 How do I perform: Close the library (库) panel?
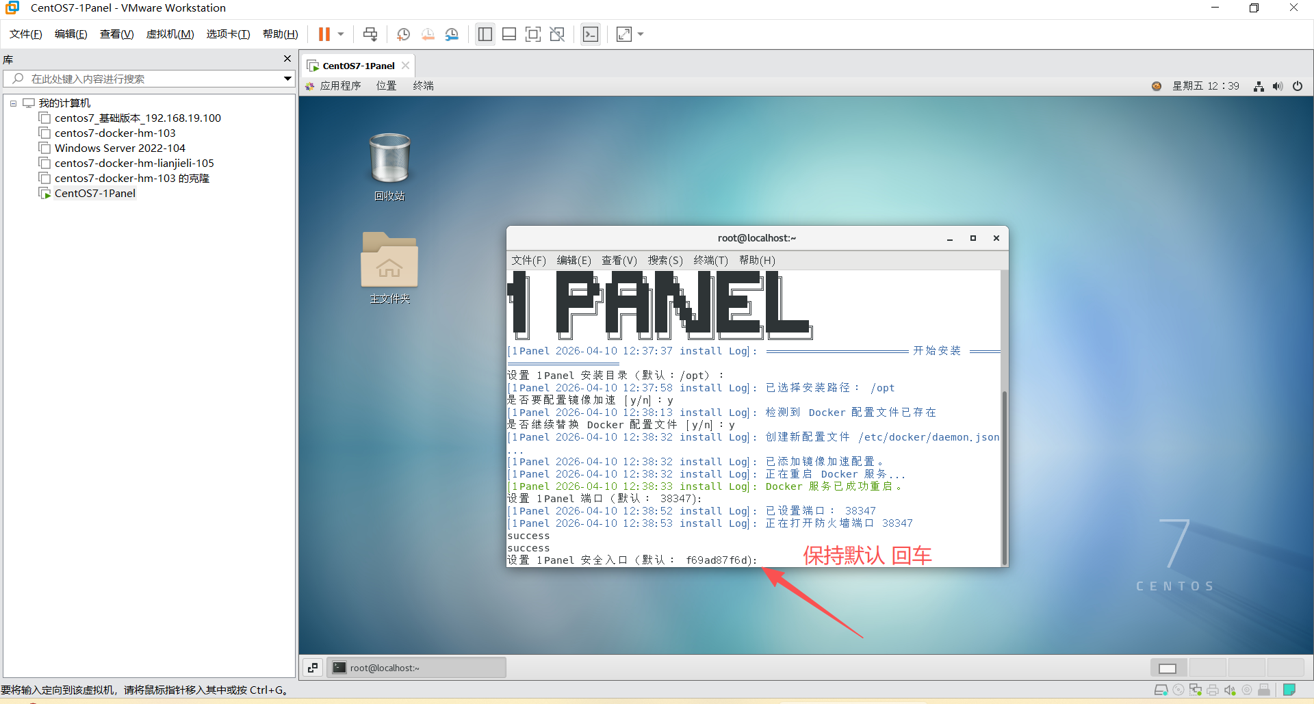(x=287, y=59)
